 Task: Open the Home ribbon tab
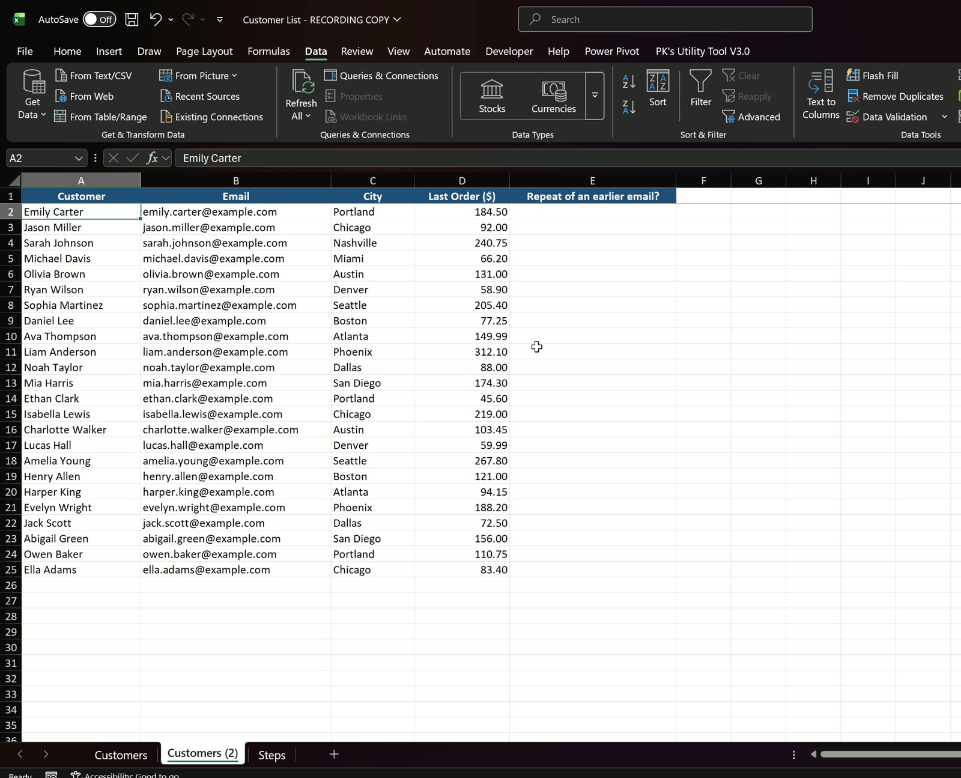pyautogui.click(x=67, y=51)
